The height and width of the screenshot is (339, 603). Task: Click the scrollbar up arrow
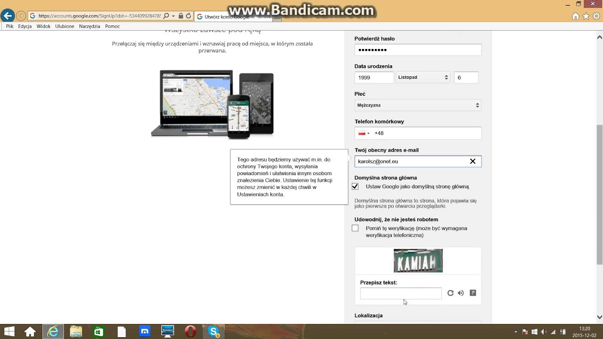(600, 37)
